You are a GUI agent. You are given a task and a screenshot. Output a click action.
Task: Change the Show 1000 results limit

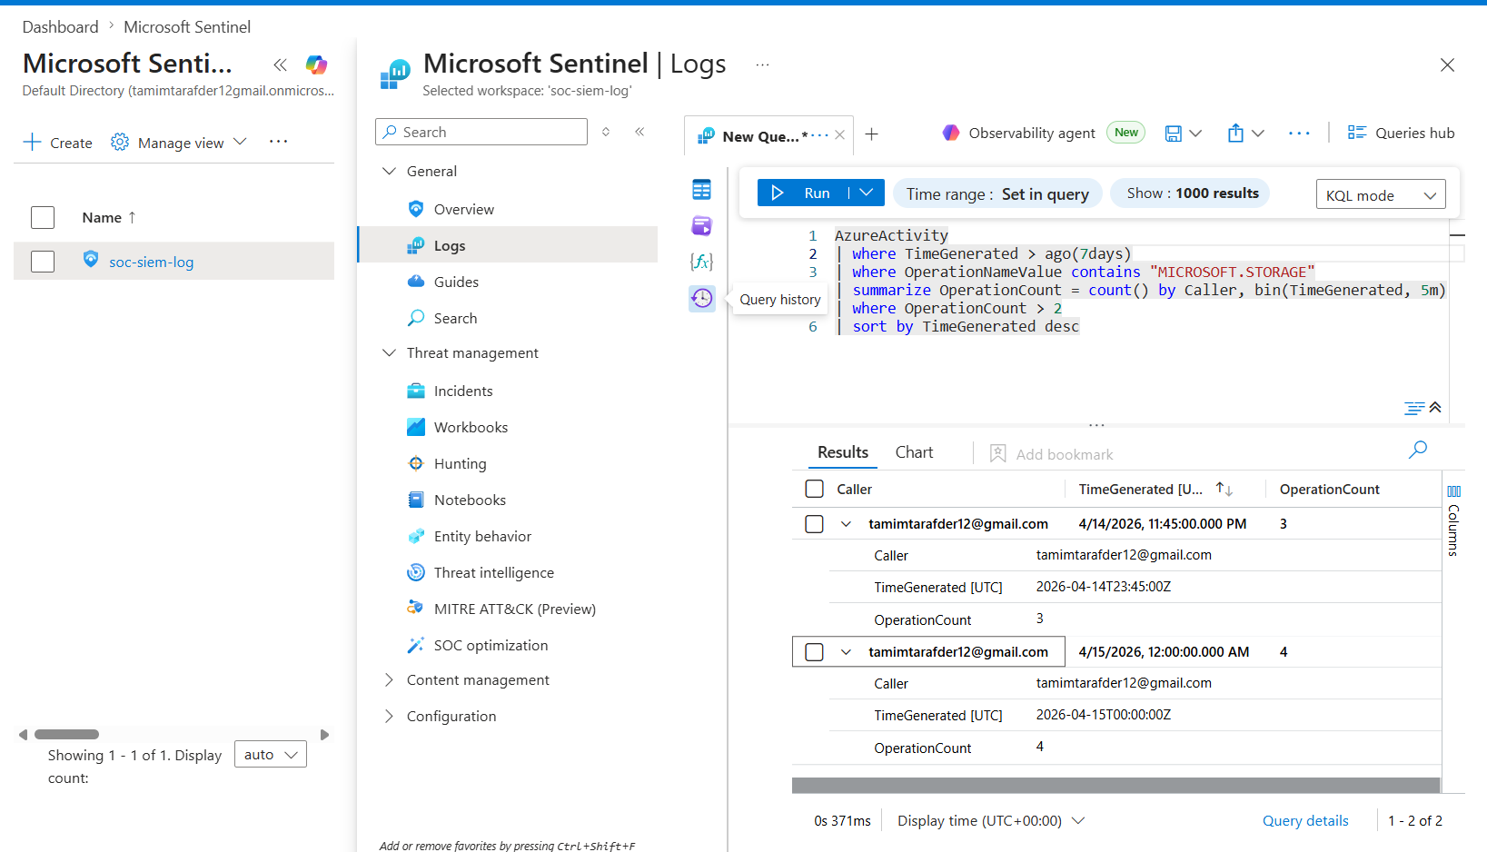point(1192,193)
